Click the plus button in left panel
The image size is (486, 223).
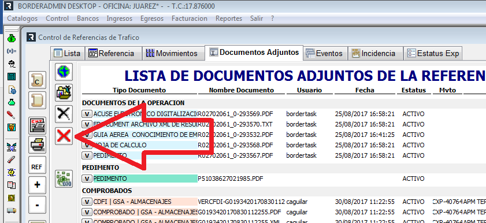[x=37, y=185]
